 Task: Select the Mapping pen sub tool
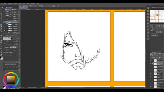pos(11,22)
